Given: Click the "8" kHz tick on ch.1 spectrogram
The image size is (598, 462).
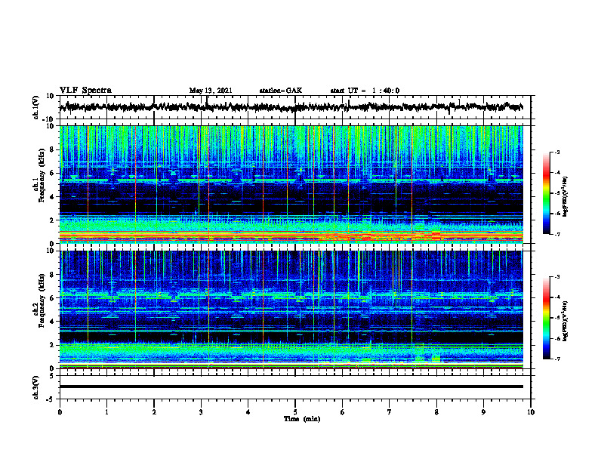Looking at the screenshot, I should click(53, 149).
